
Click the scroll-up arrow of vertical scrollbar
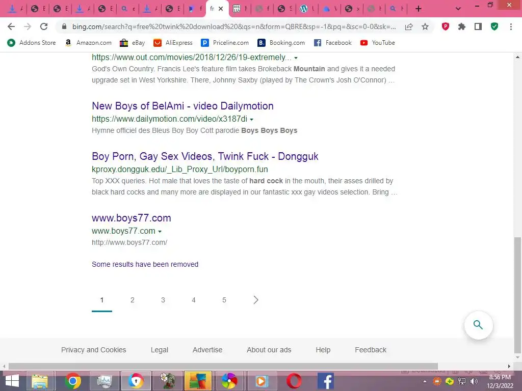point(517,57)
